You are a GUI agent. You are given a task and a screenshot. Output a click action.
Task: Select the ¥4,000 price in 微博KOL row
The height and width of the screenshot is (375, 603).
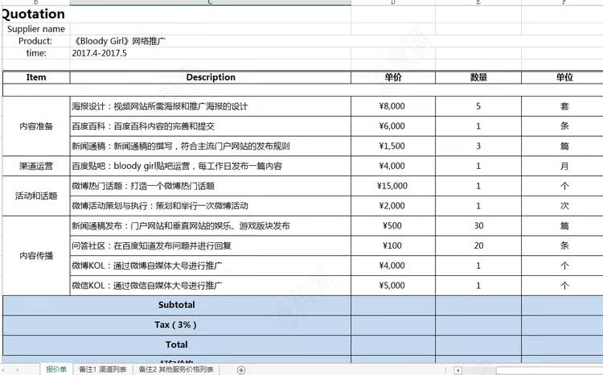pyautogui.click(x=393, y=266)
